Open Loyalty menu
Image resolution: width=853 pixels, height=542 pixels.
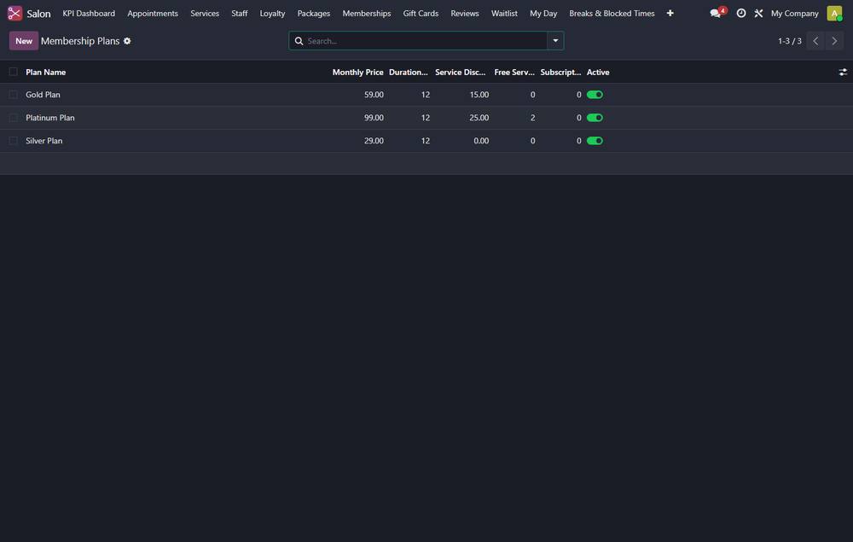pos(272,13)
